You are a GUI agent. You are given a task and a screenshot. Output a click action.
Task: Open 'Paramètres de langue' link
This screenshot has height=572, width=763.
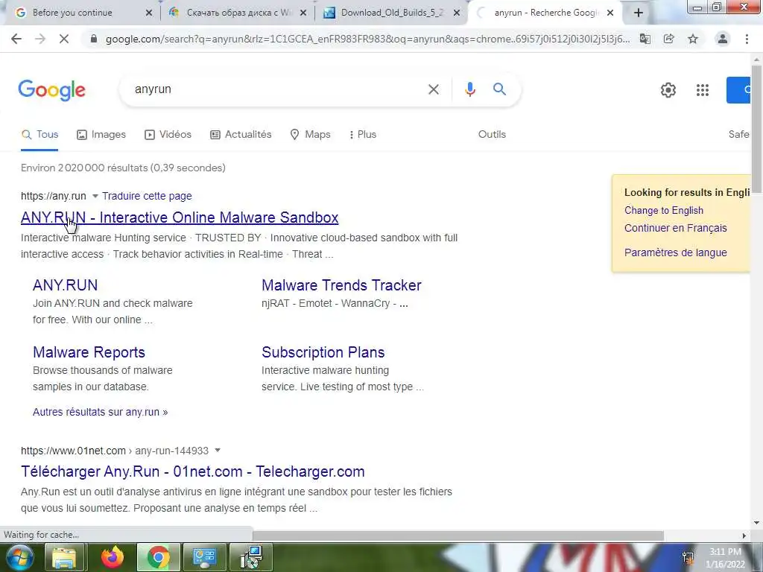click(675, 252)
